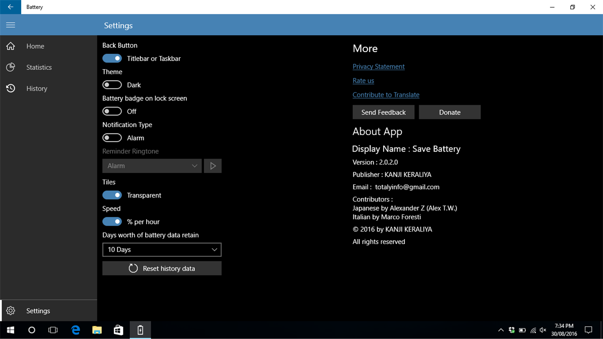The image size is (603, 339).
Task: Turn on battery badge on lock screen
Action: tap(112, 111)
